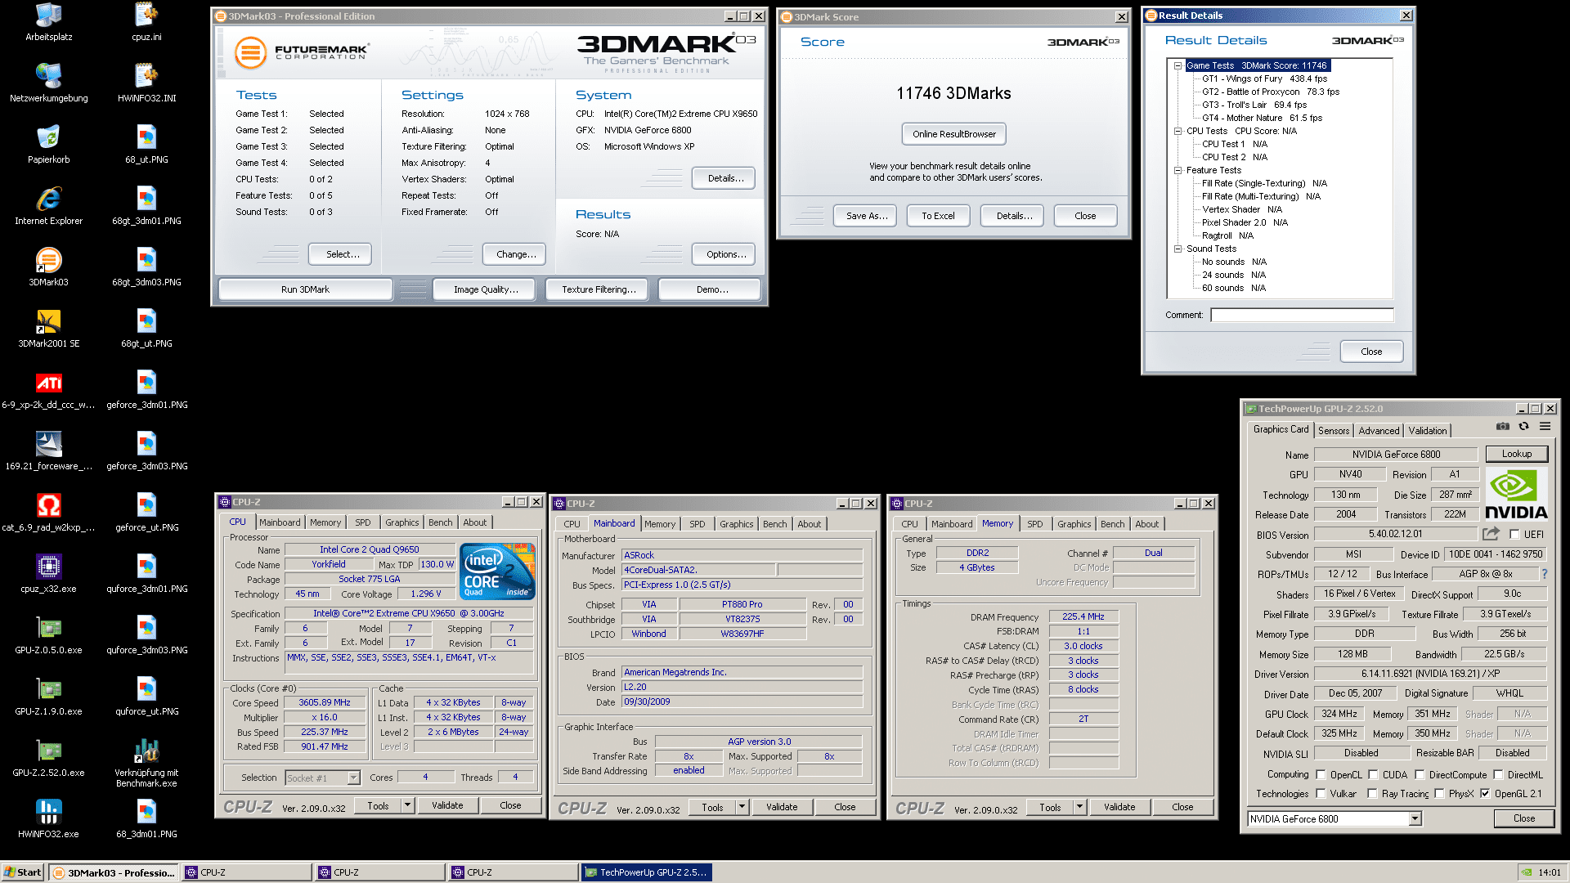Image resolution: width=1570 pixels, height=883 pixels.
Task: Select the cpuz.ini file icon
Action: (x=147, y=21)
